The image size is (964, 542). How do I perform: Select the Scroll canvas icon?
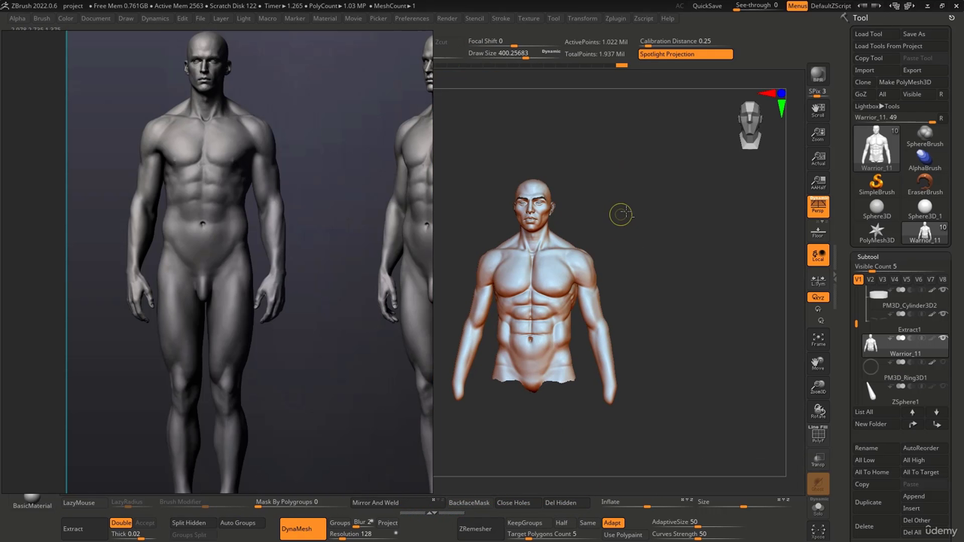click(x=818, y=111)
